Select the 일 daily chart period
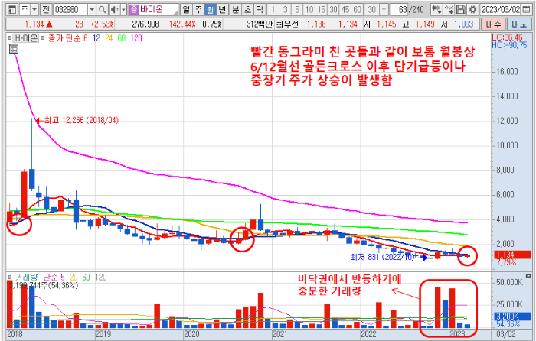Image resolution: width=536 pixels, height=341 pixels. coord(186,10)
